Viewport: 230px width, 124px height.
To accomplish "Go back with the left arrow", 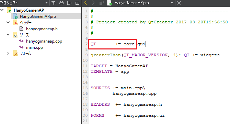I will 86,3.
